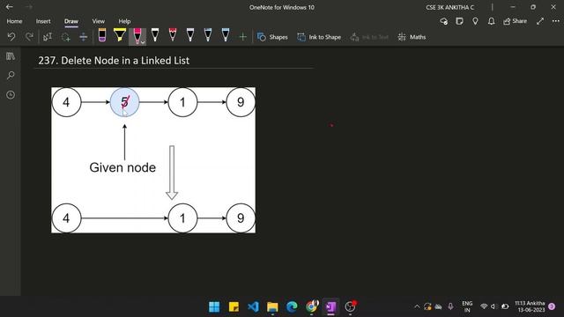Screen dimensions: 564x317
Task: Add a new pen with the plus icon
Action: coord(243,37)
